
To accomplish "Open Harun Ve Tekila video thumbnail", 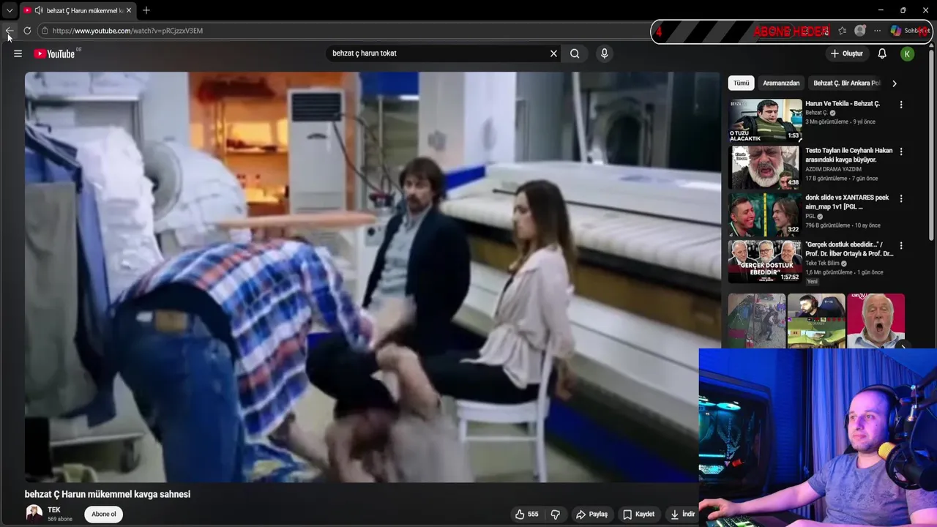I will [765, 121].
